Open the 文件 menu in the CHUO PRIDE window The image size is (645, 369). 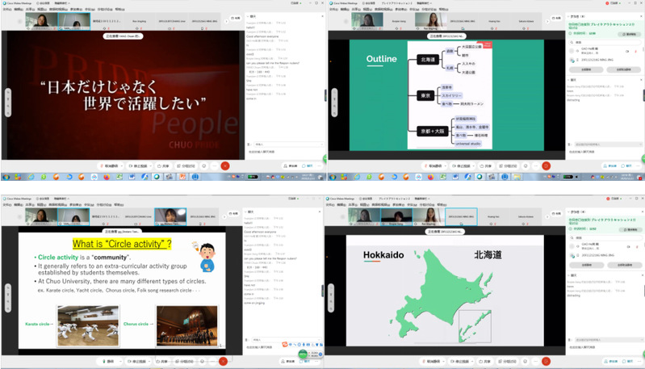tap(6, 8)
